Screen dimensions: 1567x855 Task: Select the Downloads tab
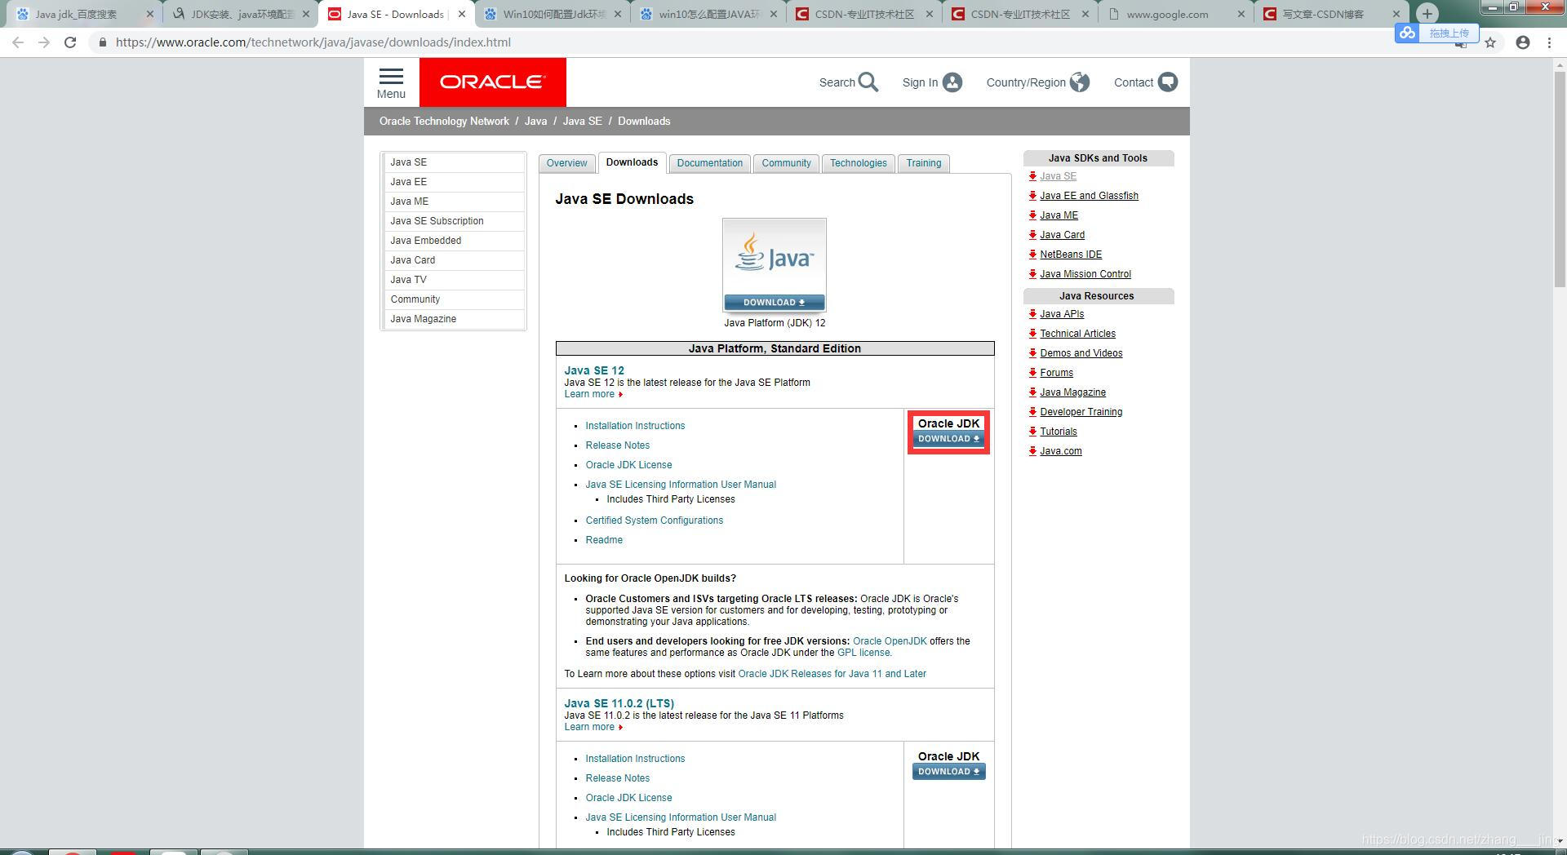coord(632,162)
